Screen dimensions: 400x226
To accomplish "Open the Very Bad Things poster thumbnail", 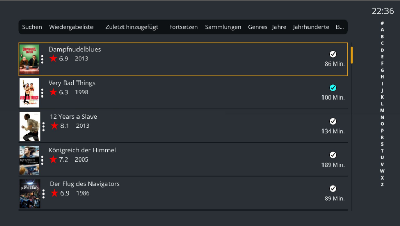I will tap(29, 93).
